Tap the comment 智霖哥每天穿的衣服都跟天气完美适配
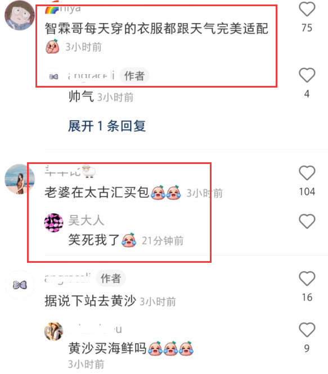Screen dimensions: 328x374 click(156, 29)
